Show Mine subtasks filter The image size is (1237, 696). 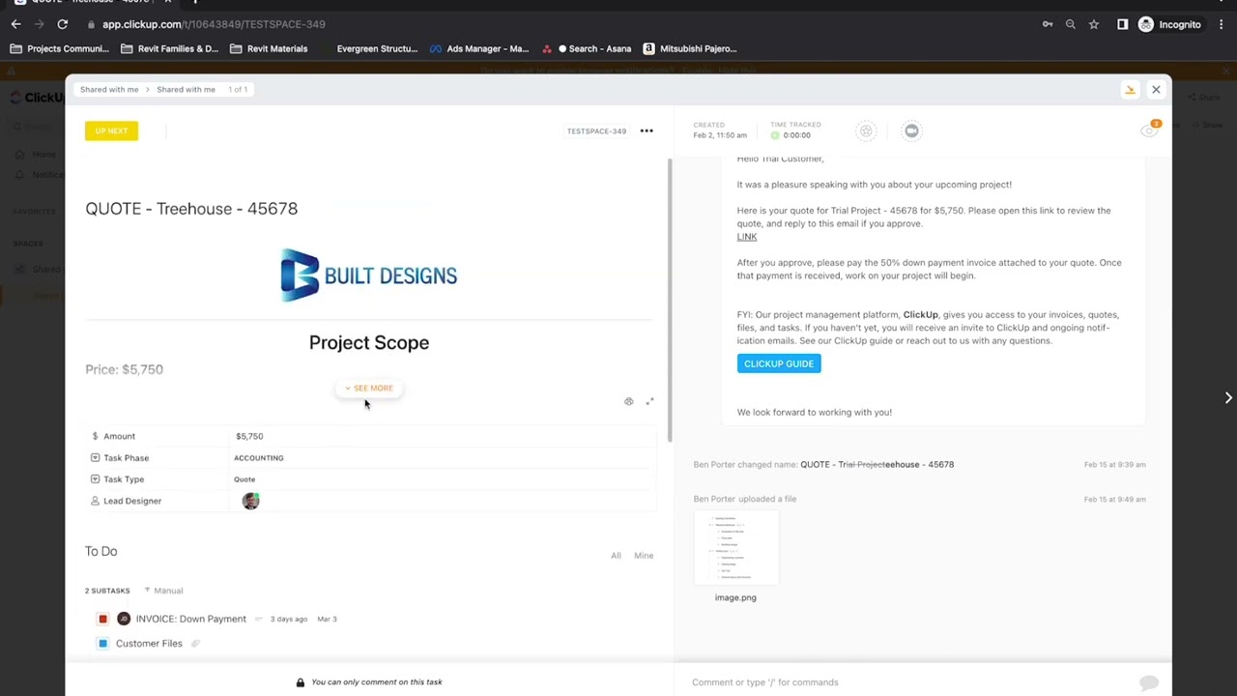pos(644,556)
